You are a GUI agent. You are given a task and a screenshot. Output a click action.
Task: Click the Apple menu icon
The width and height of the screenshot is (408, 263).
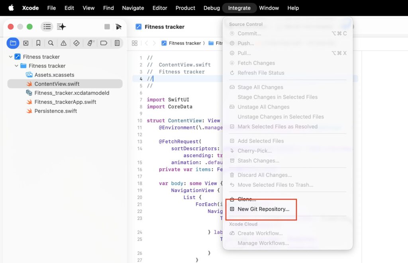click(x=11, y=8)
